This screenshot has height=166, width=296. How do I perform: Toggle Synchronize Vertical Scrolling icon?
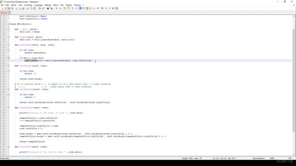point(64,8)
